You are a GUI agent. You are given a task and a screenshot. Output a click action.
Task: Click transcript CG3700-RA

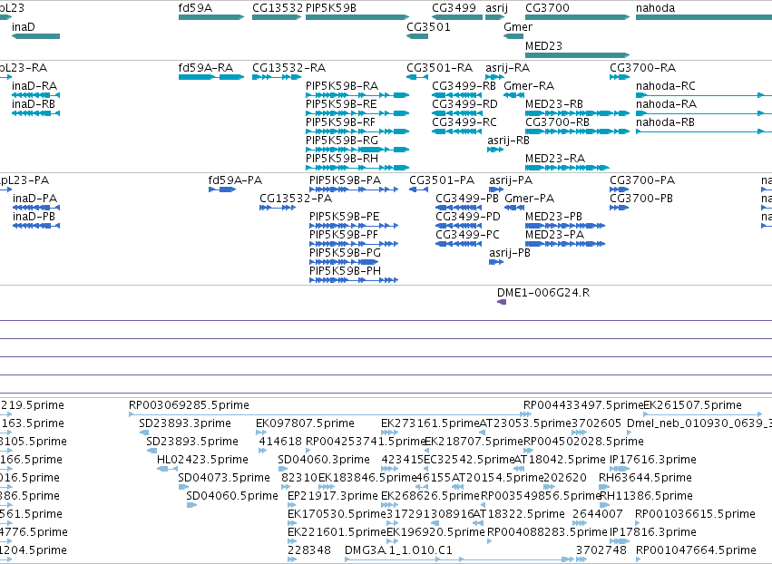point(620,77)
